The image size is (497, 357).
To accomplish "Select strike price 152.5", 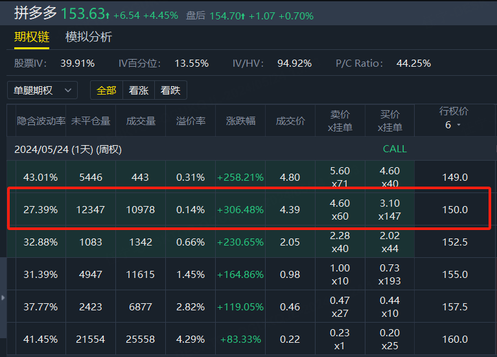I will [x=455, y=242].
